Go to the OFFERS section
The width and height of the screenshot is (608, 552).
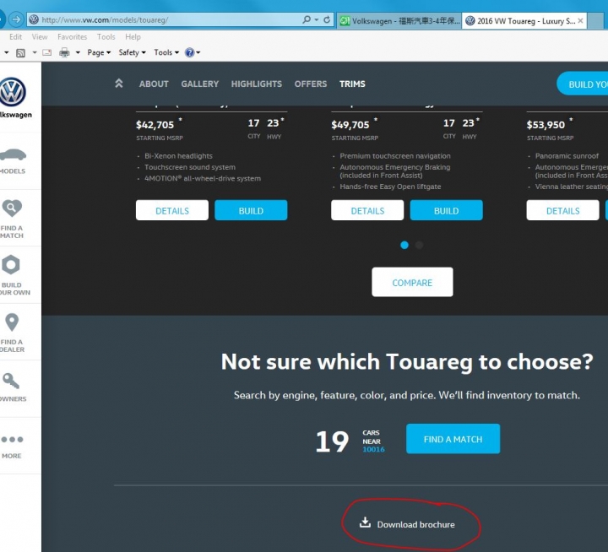(x=311, y=84)
